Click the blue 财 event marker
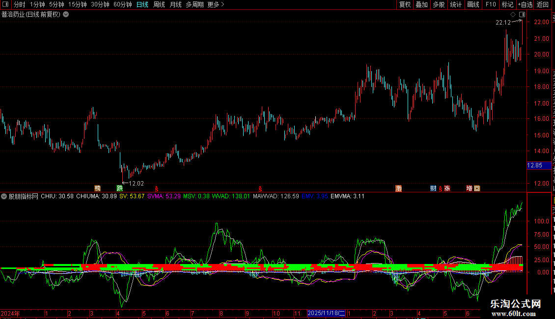The height and width of the screenshot is (319, 555). click(x=433, y=188)
